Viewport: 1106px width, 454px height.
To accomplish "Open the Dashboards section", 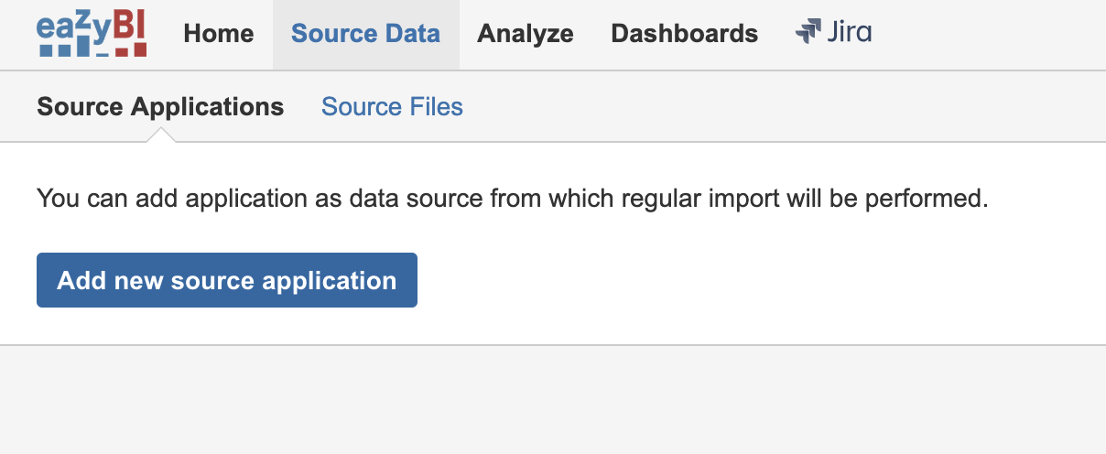I will (x=684, y=34).
